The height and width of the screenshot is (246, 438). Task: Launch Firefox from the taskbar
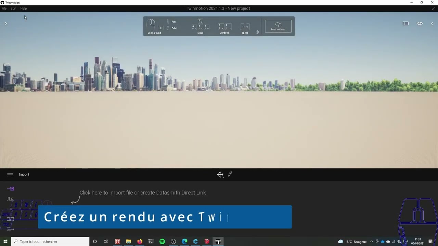[140, 242]
